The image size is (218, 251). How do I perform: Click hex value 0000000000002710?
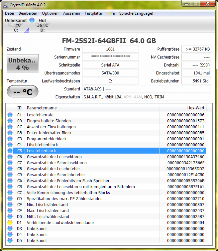(x=186, y=199)
